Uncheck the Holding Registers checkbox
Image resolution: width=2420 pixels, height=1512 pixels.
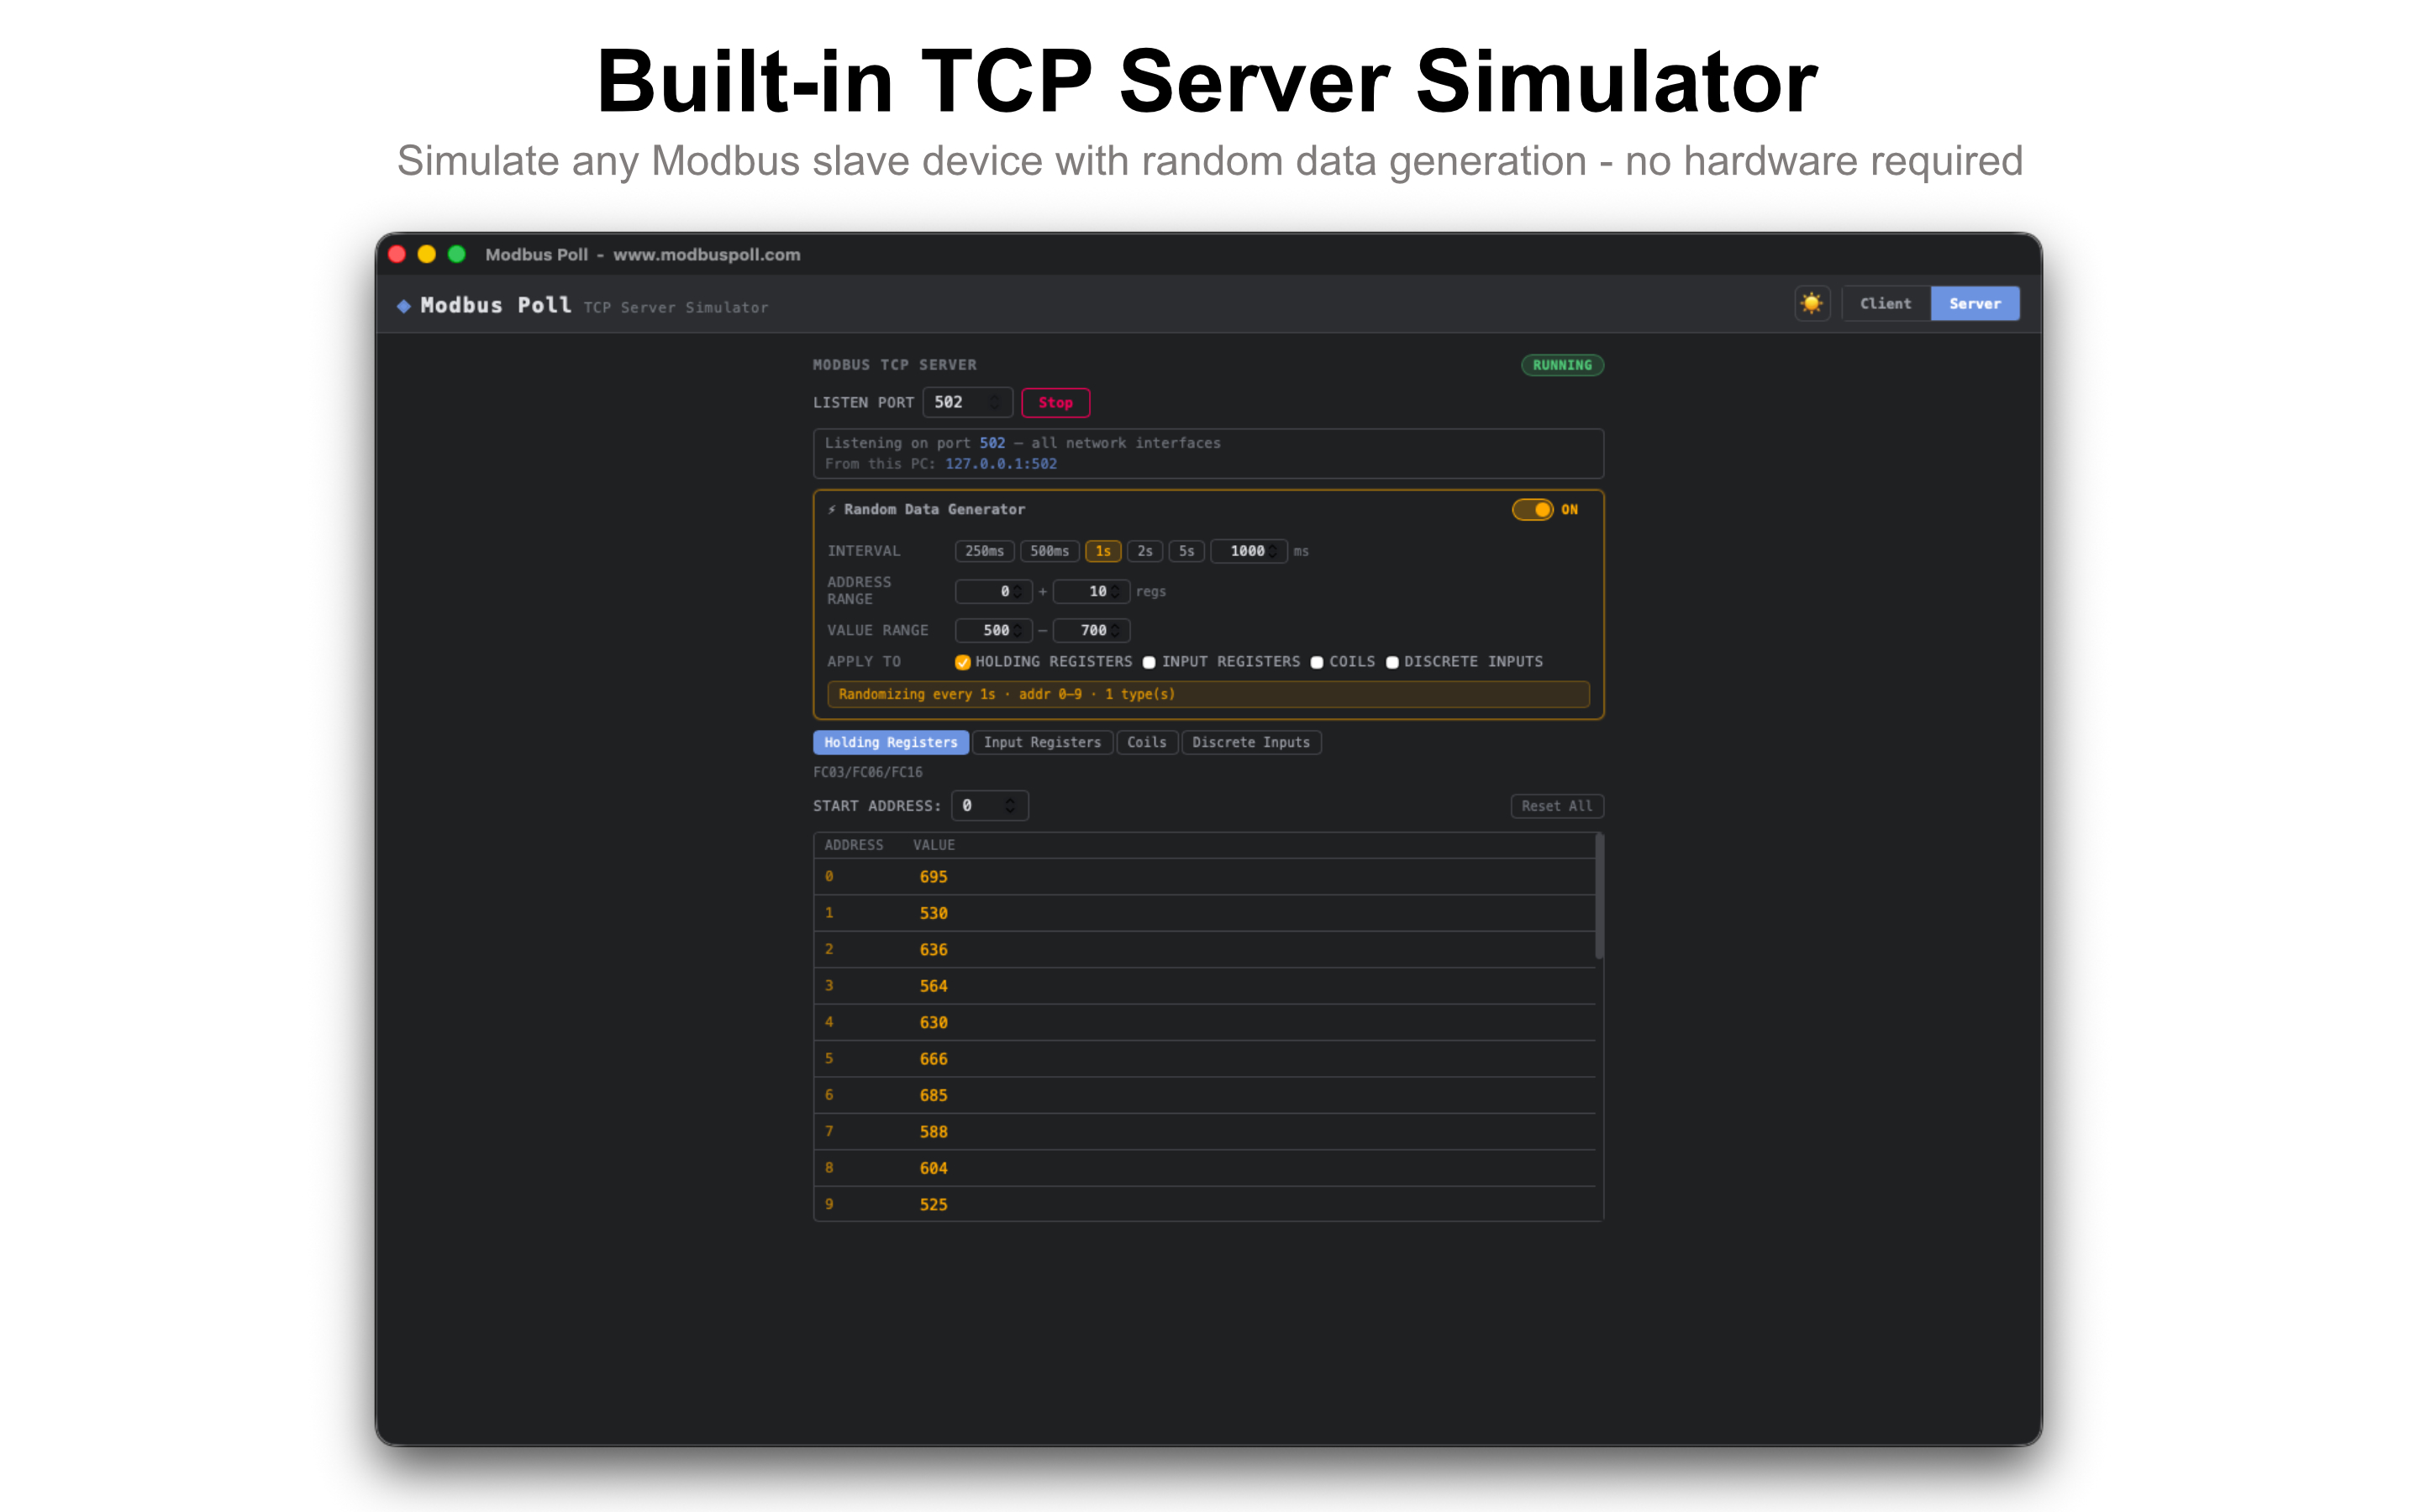pos(963,663)
